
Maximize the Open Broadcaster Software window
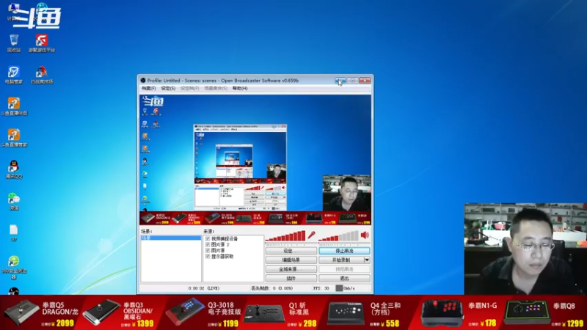352,81
